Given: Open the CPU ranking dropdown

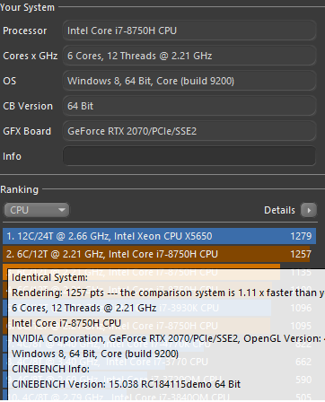Looking at the screenshot, I should [37, 210].
